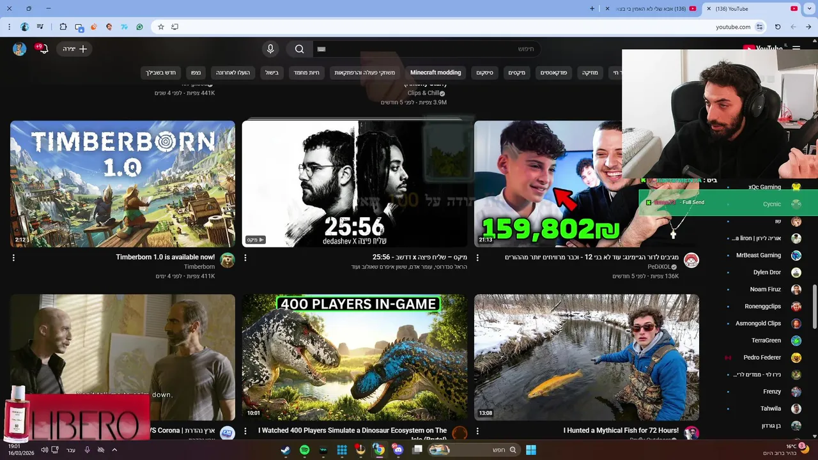
Task: Open a new browser tab
Action: 592,9
